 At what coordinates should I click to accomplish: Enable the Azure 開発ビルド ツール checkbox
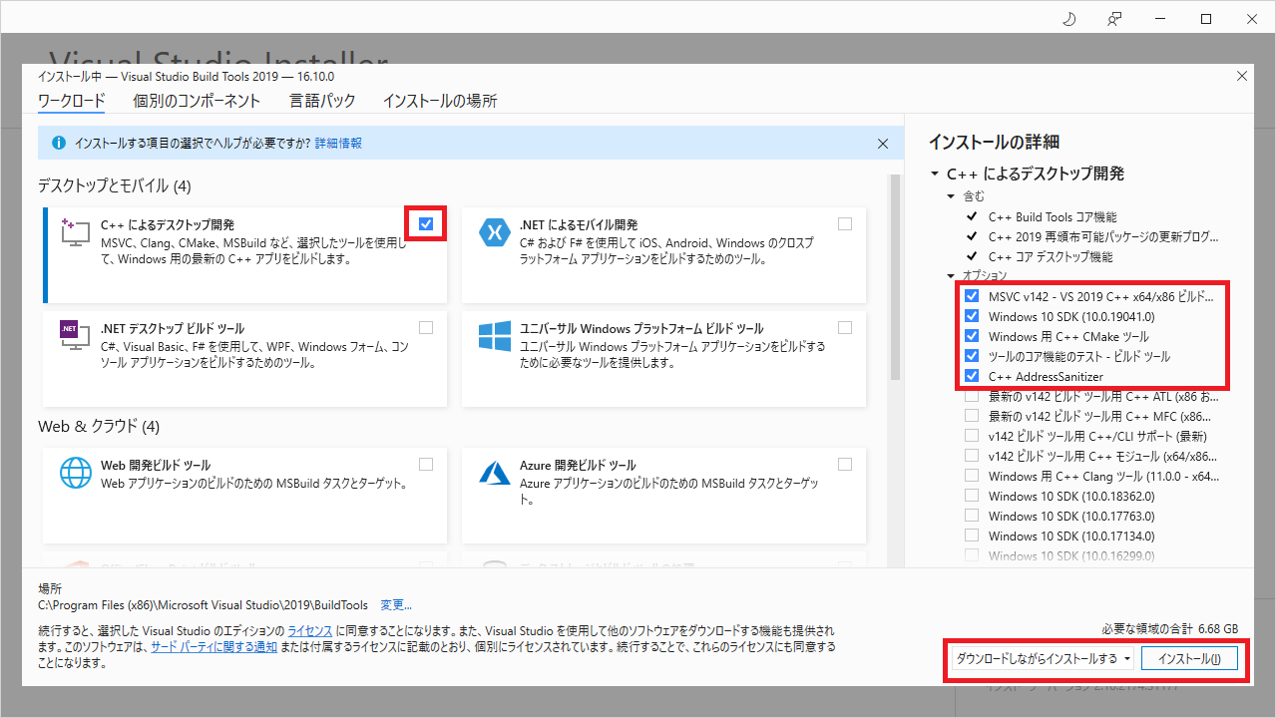[x=845, y=464]
